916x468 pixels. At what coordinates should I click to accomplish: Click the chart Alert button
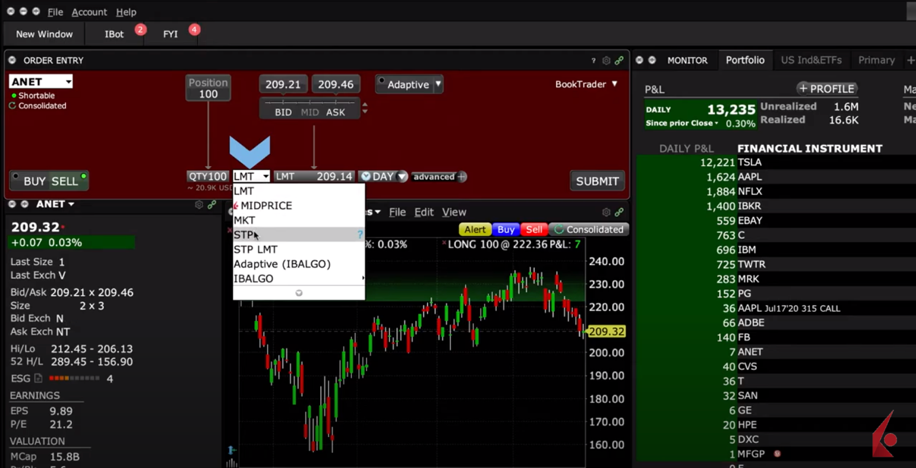(475, 229)
